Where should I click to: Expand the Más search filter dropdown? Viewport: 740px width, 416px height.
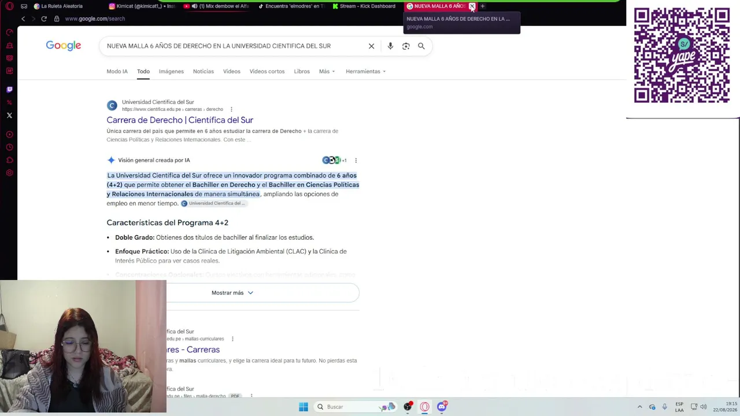click(327, 72)
